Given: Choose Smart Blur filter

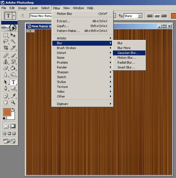Looking at the screenshot, I should 129,67.
